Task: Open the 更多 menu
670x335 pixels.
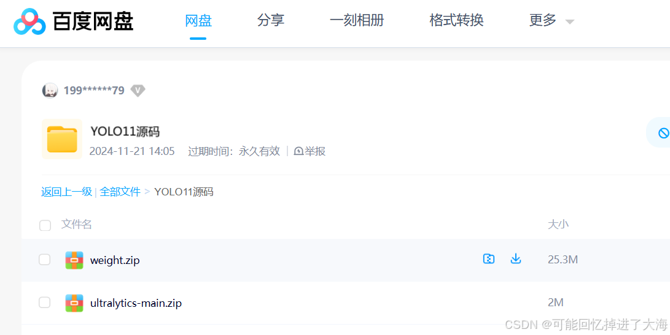Action: pos(543,20)
